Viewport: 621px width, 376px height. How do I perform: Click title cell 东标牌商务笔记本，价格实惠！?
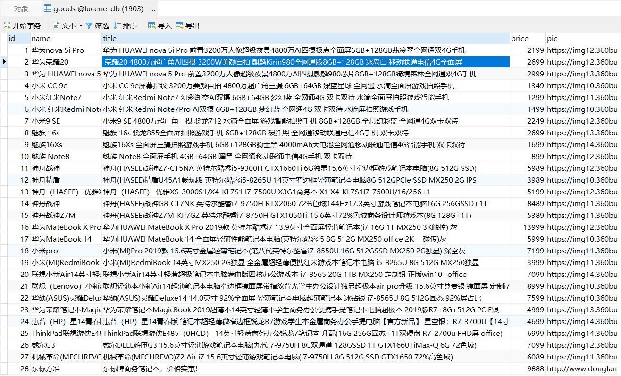tap(306, 368)
